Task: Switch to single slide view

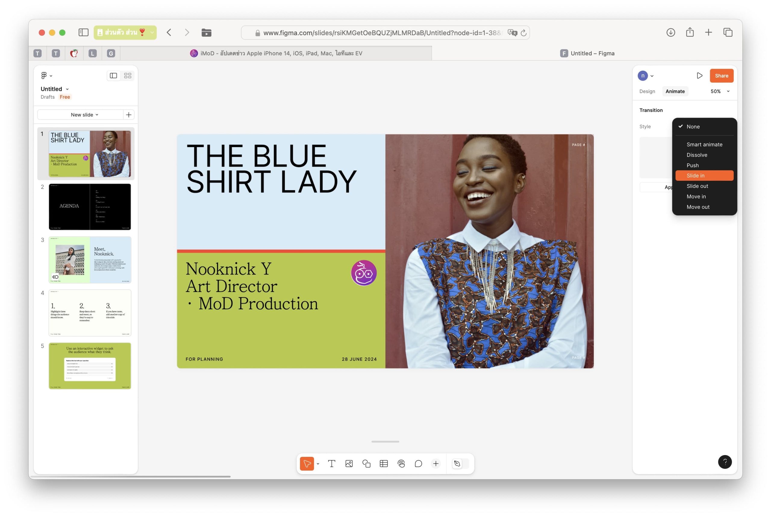Action: [113, 76]
